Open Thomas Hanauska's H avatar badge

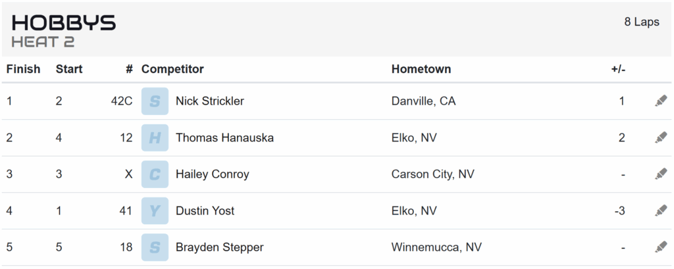click(155, 137)
